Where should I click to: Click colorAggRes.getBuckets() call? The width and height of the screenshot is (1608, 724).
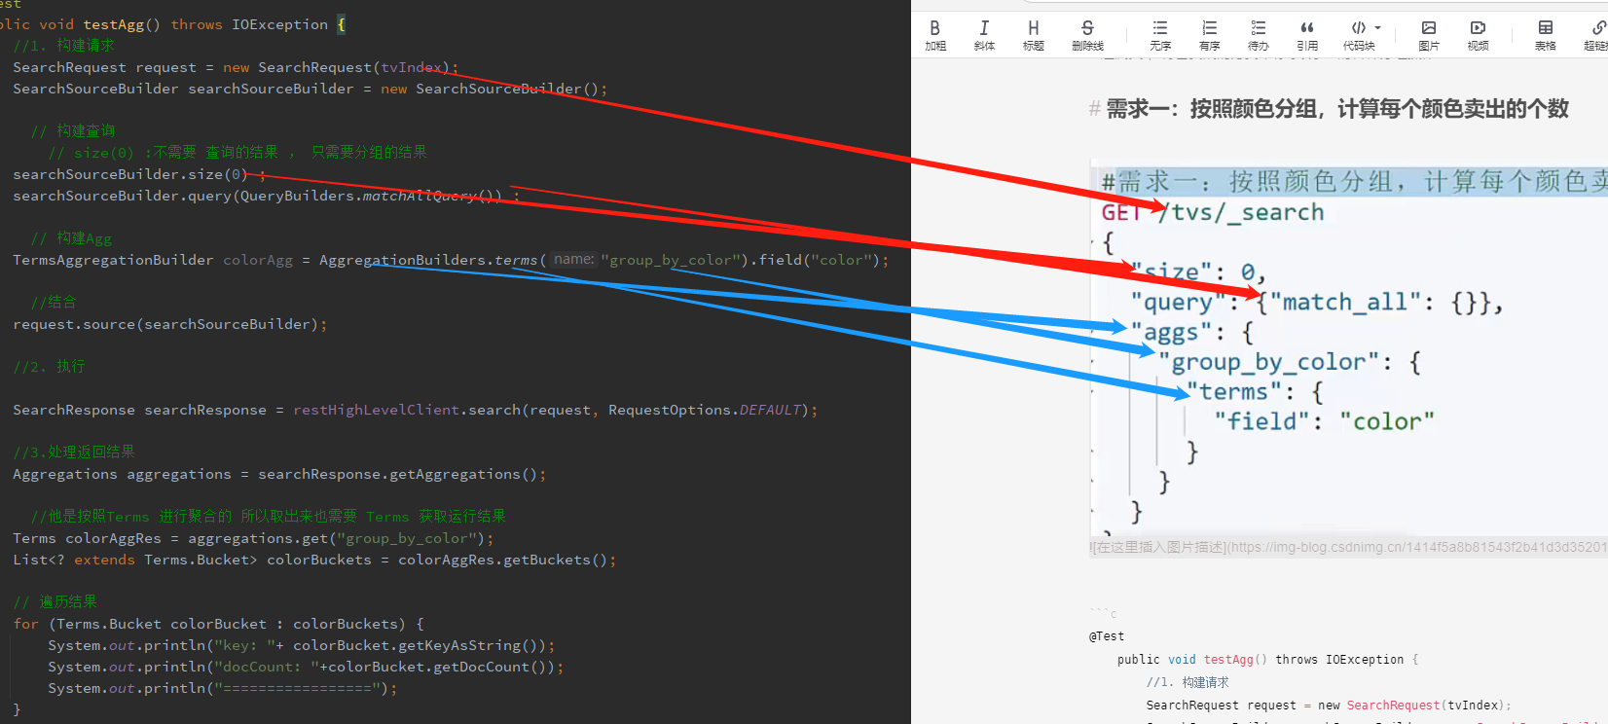pos(502,560)
